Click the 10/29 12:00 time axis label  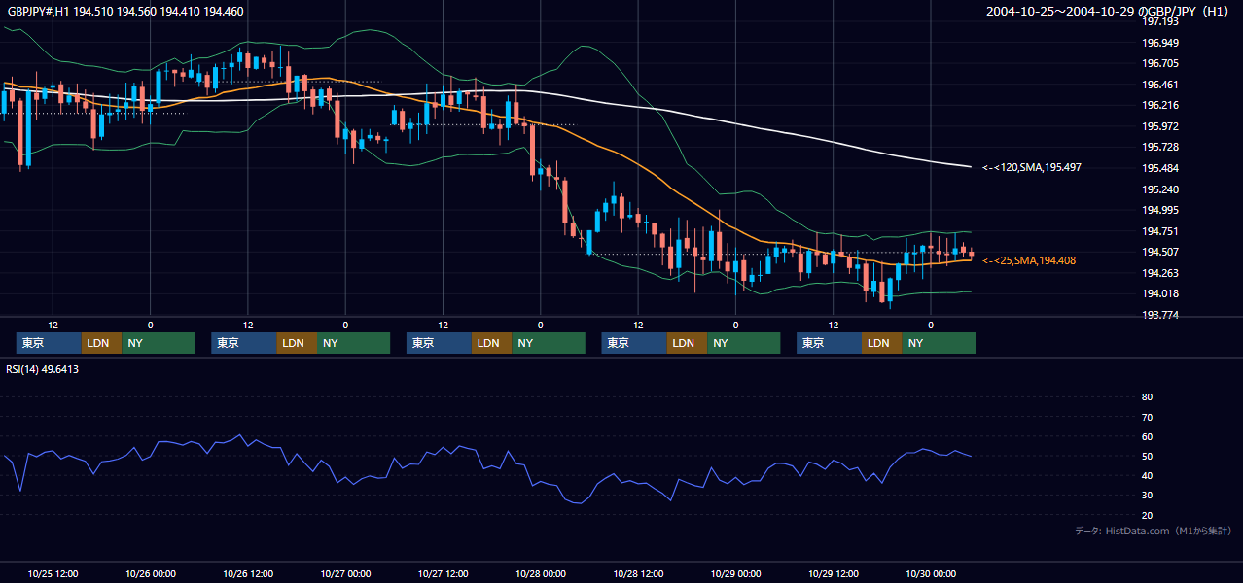[834, 573]
